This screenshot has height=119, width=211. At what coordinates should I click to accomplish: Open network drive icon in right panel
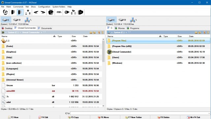pos(133,20)
